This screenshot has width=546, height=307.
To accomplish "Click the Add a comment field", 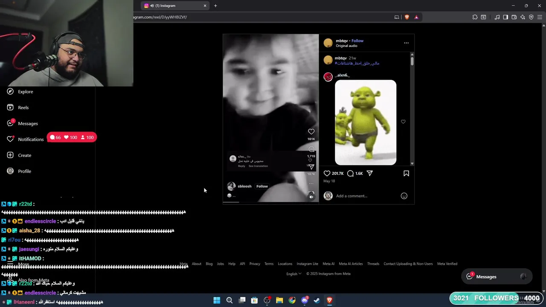I will click(x=367, y=196).
